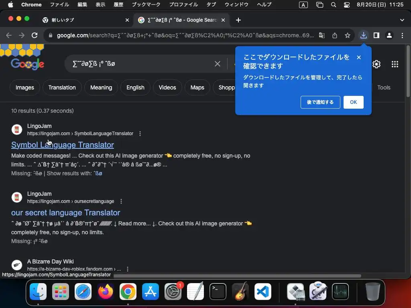Open the search Tools option
Screen dimensions: 411x308
tap(384, 87)
